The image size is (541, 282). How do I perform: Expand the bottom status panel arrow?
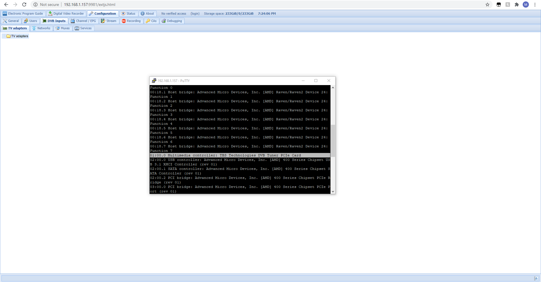(x=536, y=278)
